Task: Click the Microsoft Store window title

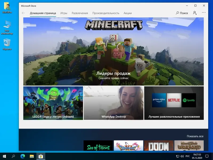Action: (28, 6)
